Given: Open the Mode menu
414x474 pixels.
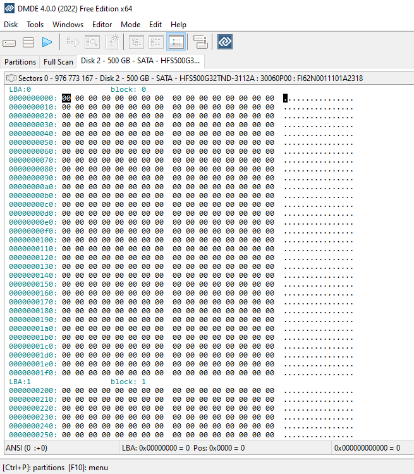Looking at the screenshot, I should tap(130, 25).
